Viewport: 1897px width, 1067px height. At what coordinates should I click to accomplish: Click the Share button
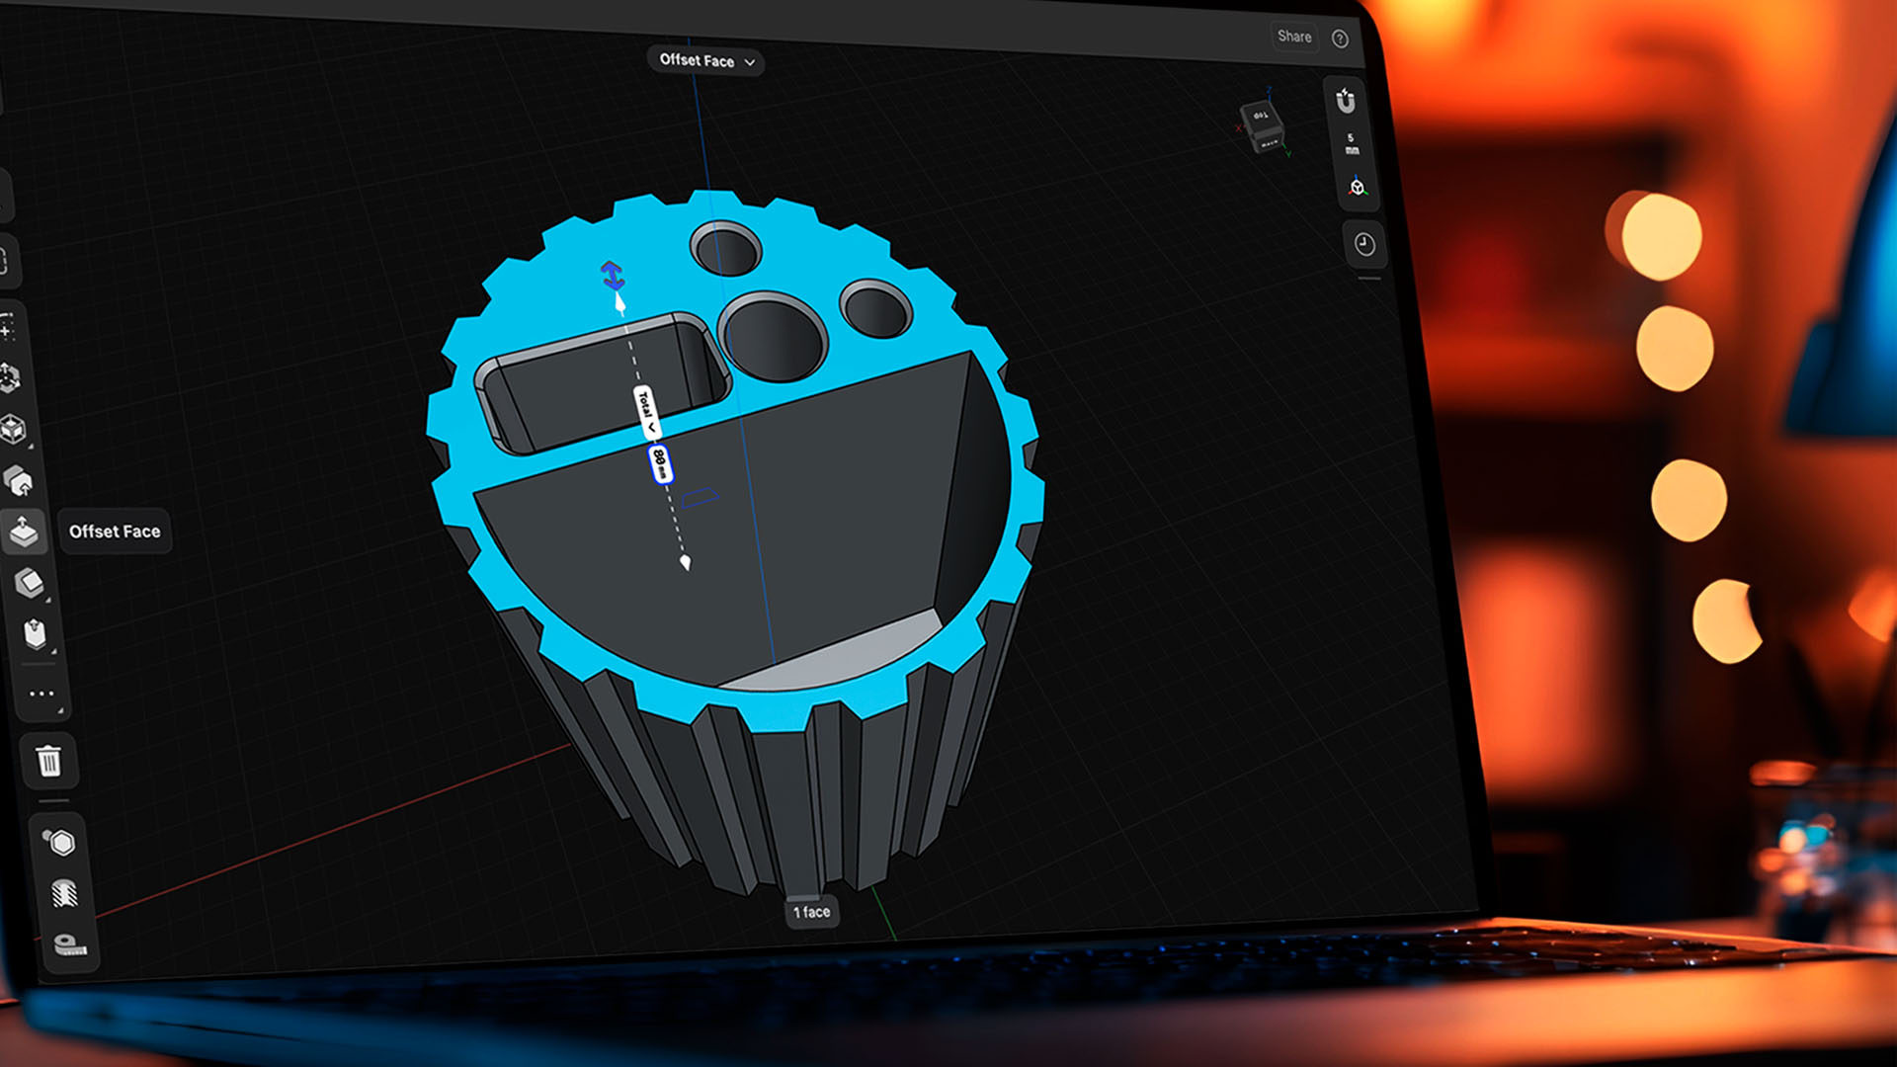[x=1294, y=37]
